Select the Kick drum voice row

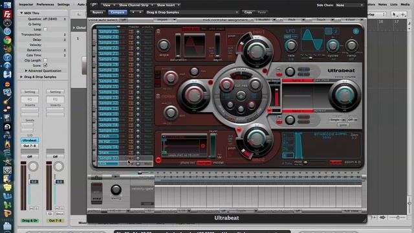[x=125, y=164]
